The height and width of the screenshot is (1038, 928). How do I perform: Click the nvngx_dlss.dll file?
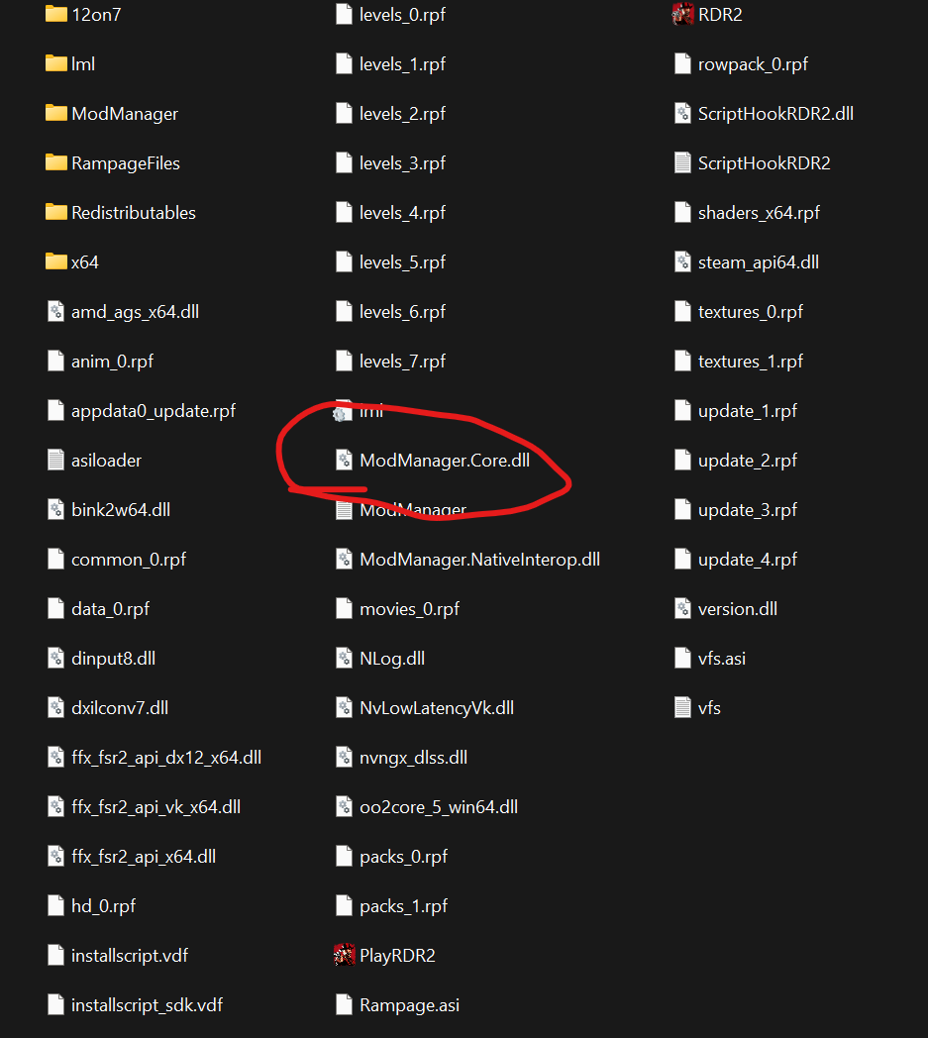401,758
